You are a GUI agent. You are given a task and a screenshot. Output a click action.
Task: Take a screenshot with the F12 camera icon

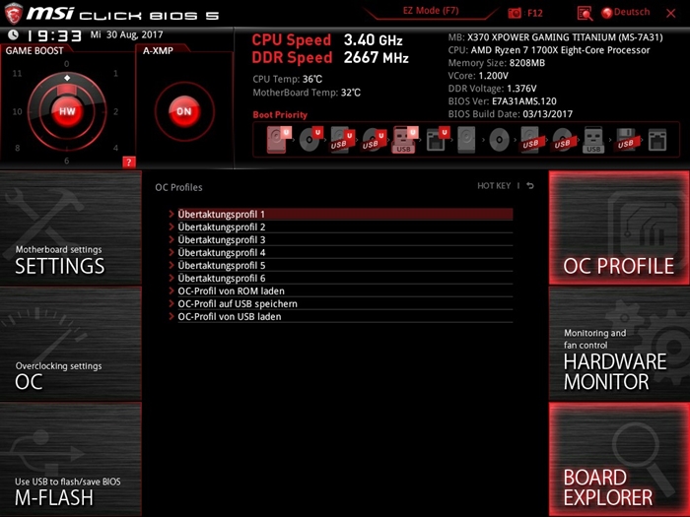pyautogui.click(x=514, y=13)
